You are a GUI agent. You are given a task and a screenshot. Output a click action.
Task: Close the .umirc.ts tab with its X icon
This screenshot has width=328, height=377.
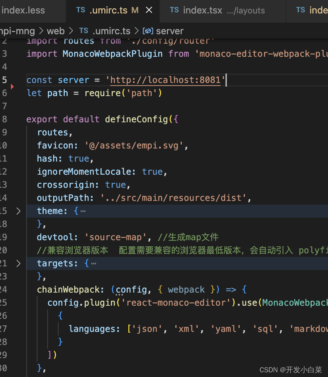tap(149, 10)
